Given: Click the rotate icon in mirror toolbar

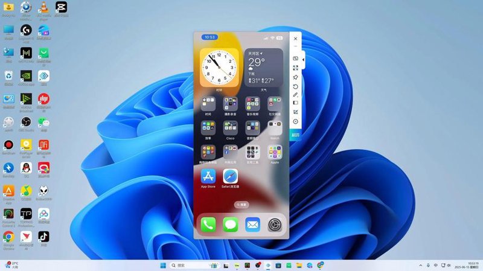Looking at the screenshot, I should click(x=295, y=86).
